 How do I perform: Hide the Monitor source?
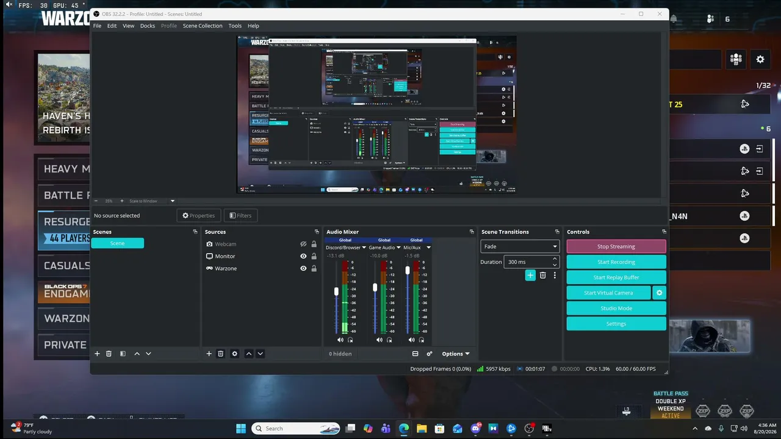tap(303, 256)
